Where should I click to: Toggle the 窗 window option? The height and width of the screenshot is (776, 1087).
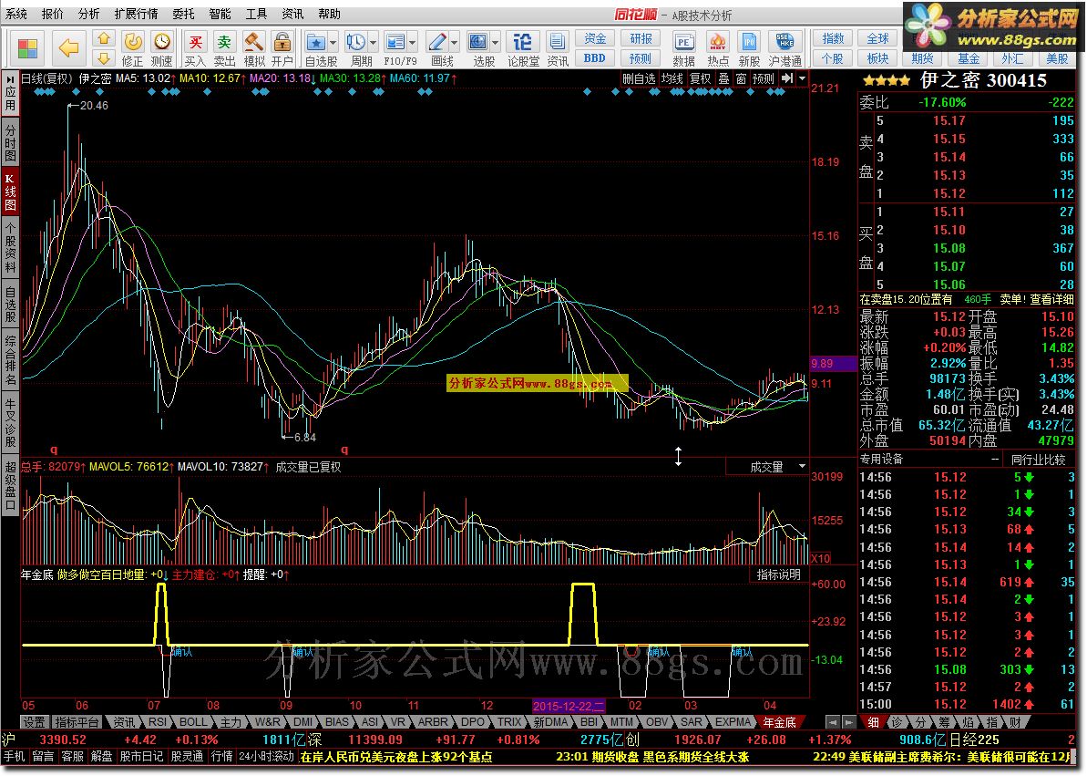(x=741, y=78)
